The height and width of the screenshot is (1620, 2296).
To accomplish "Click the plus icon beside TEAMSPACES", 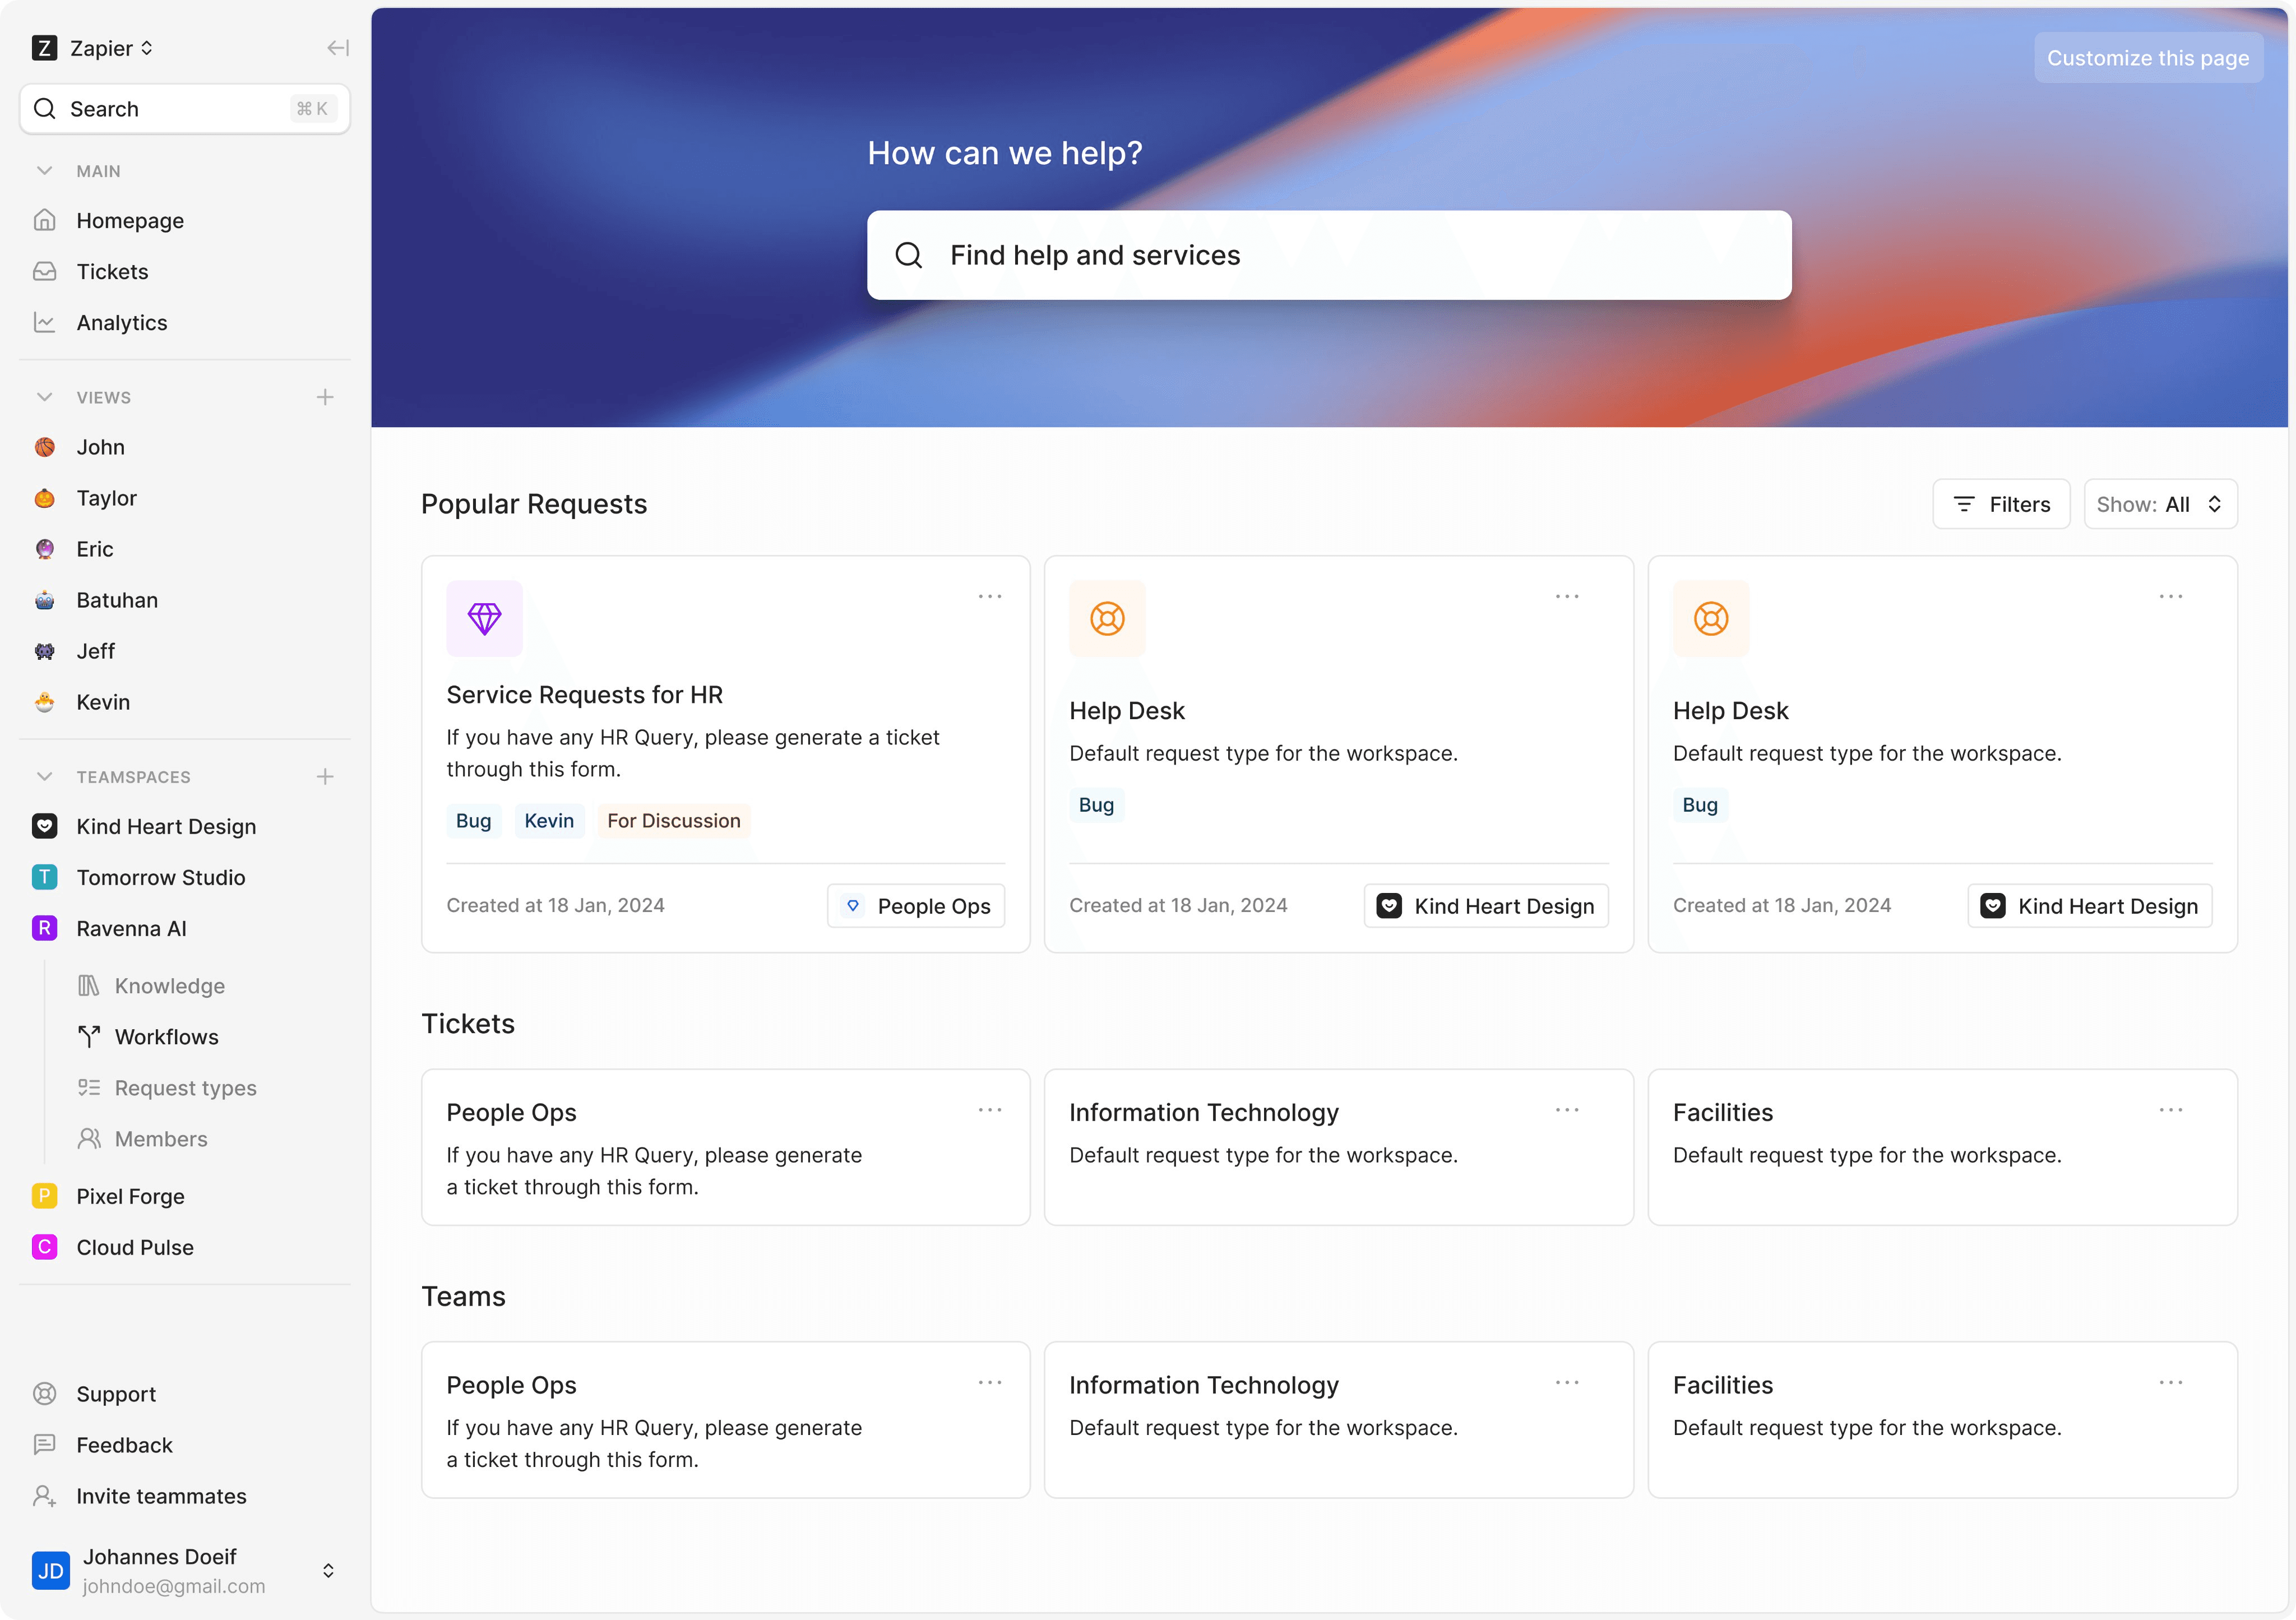I will click(x=325, y=777).
